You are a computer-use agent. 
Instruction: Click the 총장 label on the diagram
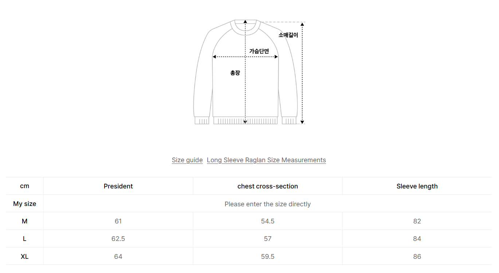(x=235, y=73)
